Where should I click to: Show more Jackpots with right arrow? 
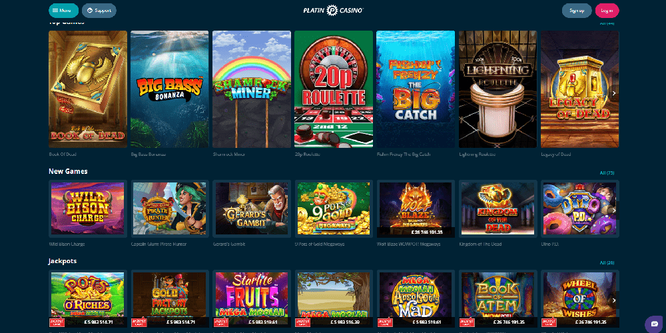614,300
